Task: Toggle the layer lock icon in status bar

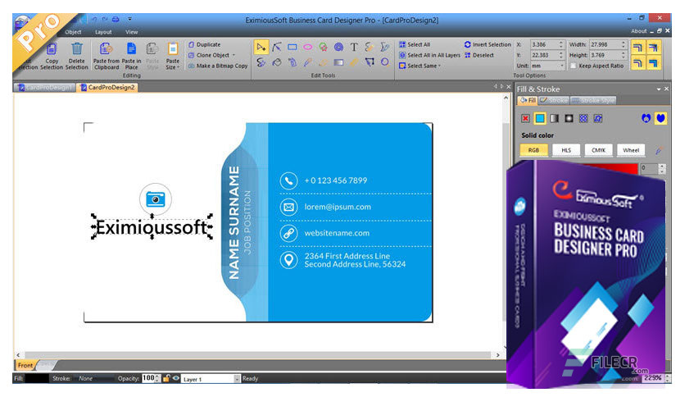Action: click(x=166, y=378)
